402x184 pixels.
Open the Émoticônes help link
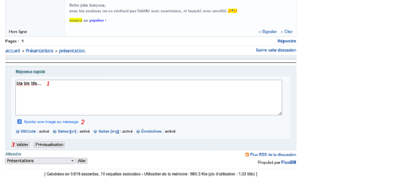coord(151,131)
